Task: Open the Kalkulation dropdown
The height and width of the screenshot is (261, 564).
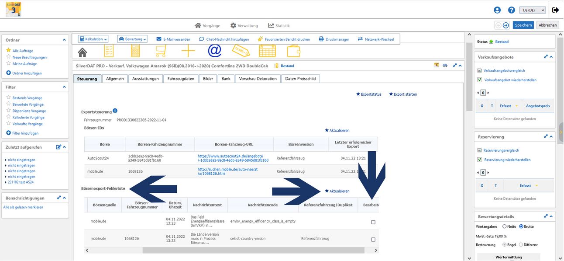Action: point(93,39)
